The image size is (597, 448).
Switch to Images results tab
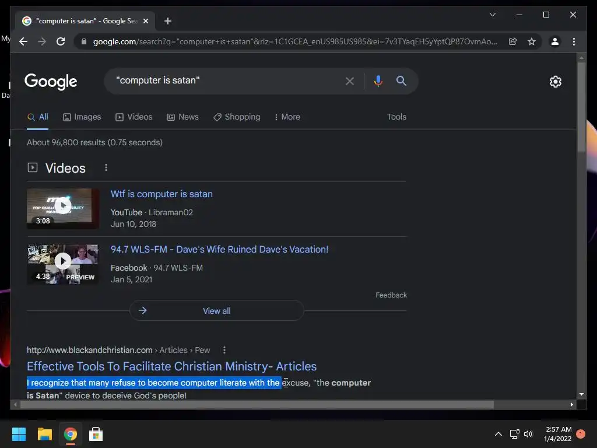(x=82, y=117)
